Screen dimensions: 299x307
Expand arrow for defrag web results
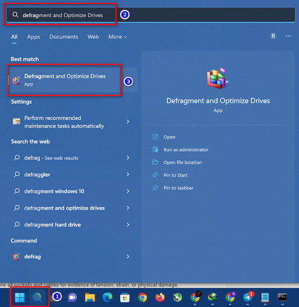(x=128, y=158)
